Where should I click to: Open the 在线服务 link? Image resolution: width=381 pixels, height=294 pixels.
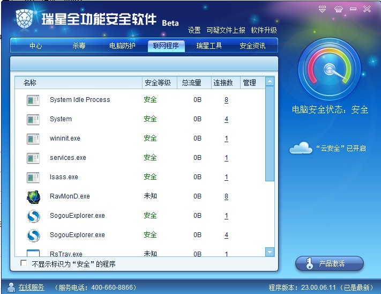tap(31, 288)
